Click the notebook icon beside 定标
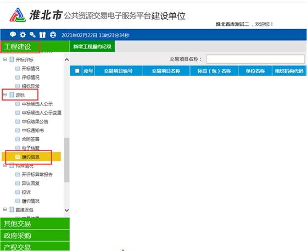 [x=12, y=95]
